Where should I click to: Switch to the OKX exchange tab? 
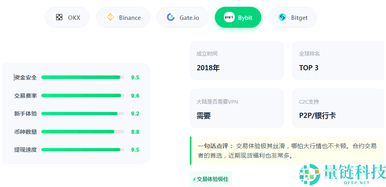(x=67, y=17)
